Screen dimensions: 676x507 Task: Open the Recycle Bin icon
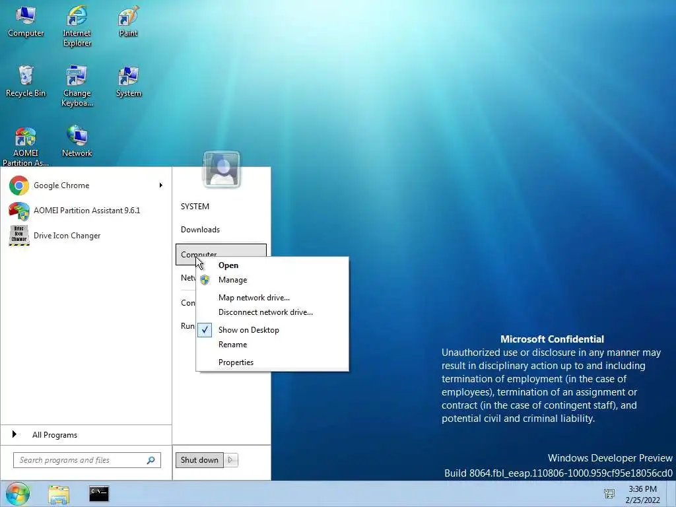(26, 81)
